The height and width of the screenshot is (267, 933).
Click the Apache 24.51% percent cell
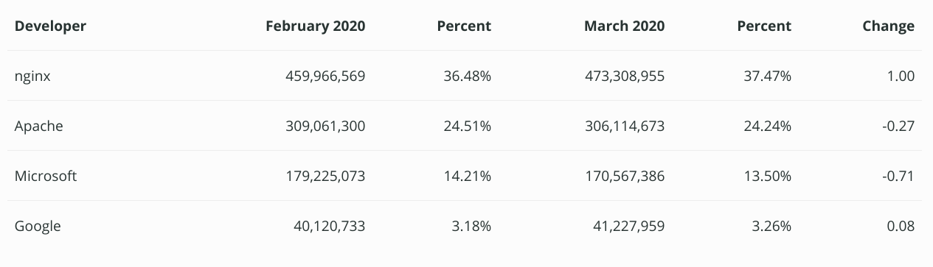coord(468,126)
